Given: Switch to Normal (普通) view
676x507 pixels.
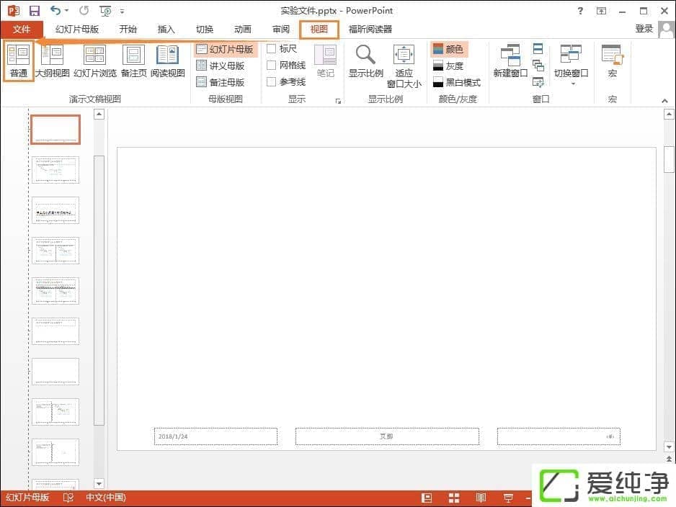Looking at the screenshot, I should [x=19, y=61].
